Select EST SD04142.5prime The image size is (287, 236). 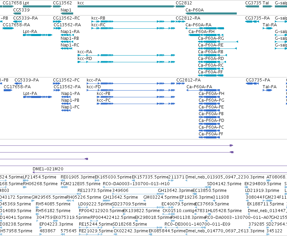click(x=225, y=184)
